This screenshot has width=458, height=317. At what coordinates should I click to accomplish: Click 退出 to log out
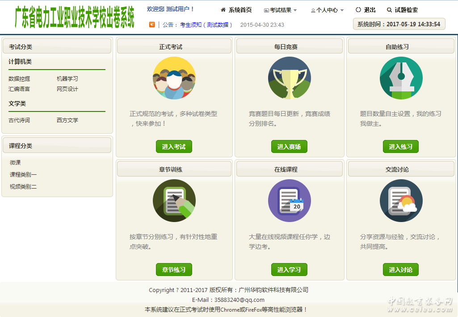click(366, 10)
